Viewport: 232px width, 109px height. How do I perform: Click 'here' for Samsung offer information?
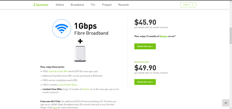pos(55,108)
